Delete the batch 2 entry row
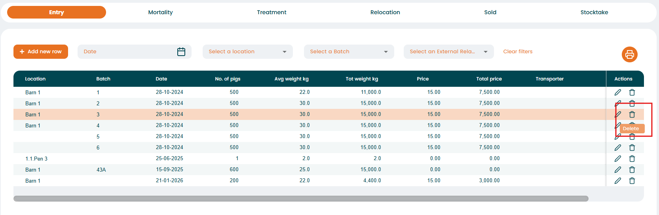 [632, 103]
